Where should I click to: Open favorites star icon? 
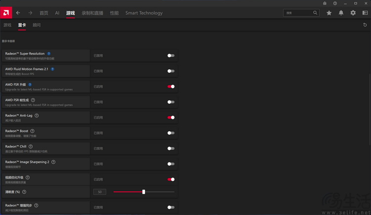329,13
